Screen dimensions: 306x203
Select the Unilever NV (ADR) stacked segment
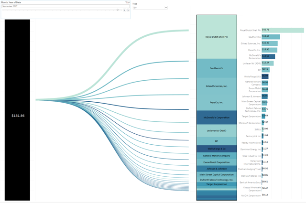coord(217,131)
